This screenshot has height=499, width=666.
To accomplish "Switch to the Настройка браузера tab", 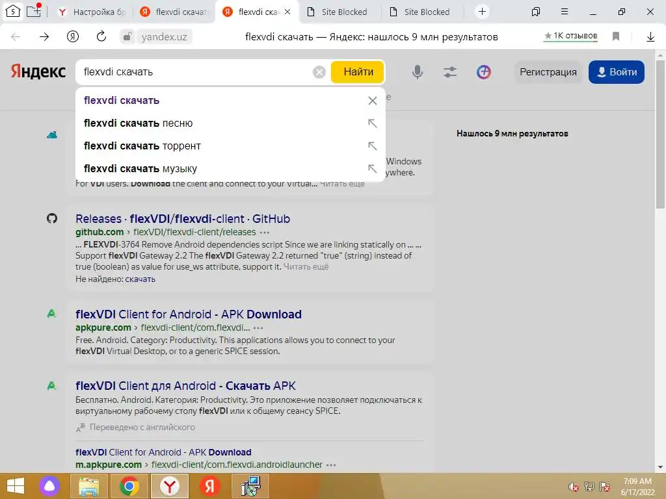I will click(92, 12).
